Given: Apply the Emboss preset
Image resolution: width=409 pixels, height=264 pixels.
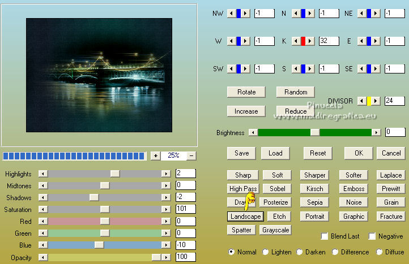Looking at the screenshot, I should coord(353,188).
